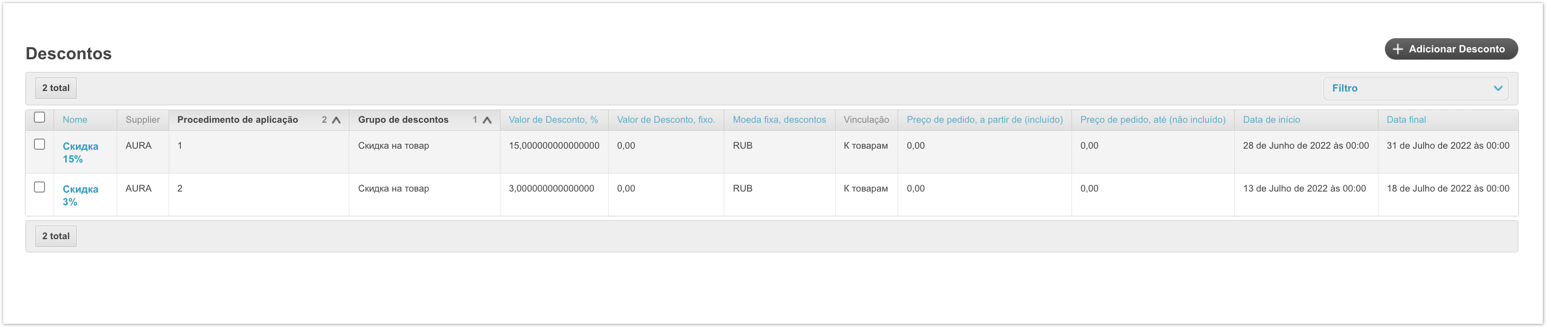
Task: Sort by Data final column
Action: [x=1406, y=120]
